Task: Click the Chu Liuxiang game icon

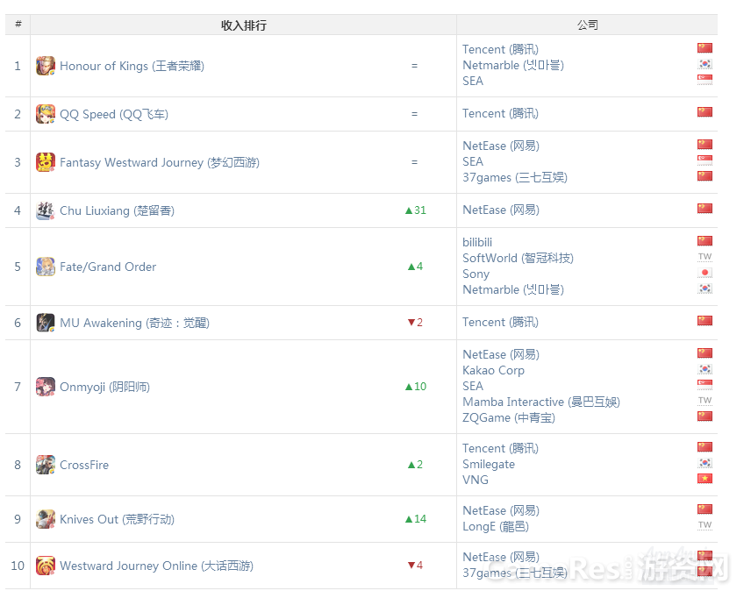Action: (46, 210)
